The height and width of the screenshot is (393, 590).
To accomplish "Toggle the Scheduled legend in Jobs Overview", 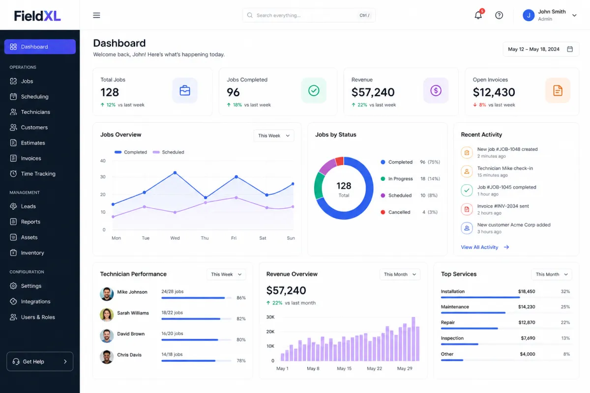I will (168, 152).
